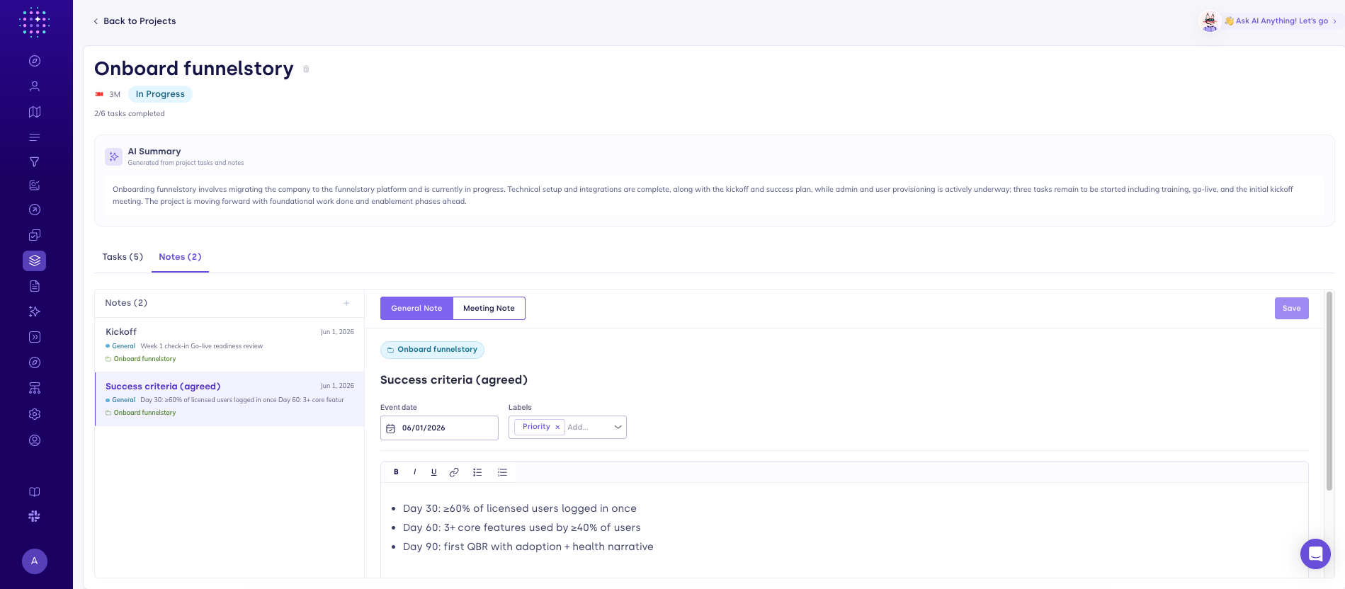Click the 'Day 30: ≥60% of licensed users' bullet

(x=520, y=508)
